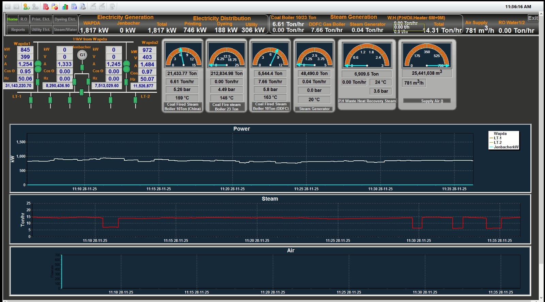Click the Steam trend chart title
Image resolution: width=545 pixels, height=302 pixels.
click(270, 199)
